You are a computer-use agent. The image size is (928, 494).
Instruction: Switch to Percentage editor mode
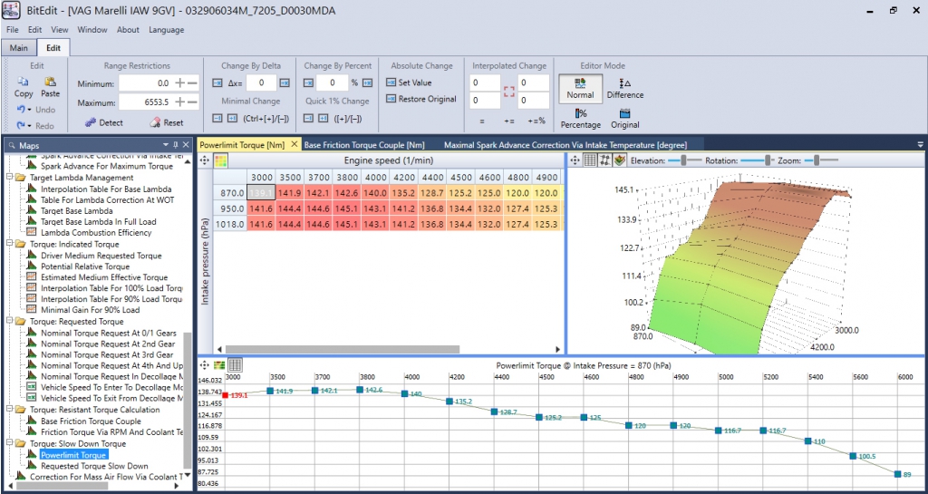point(580,119)
